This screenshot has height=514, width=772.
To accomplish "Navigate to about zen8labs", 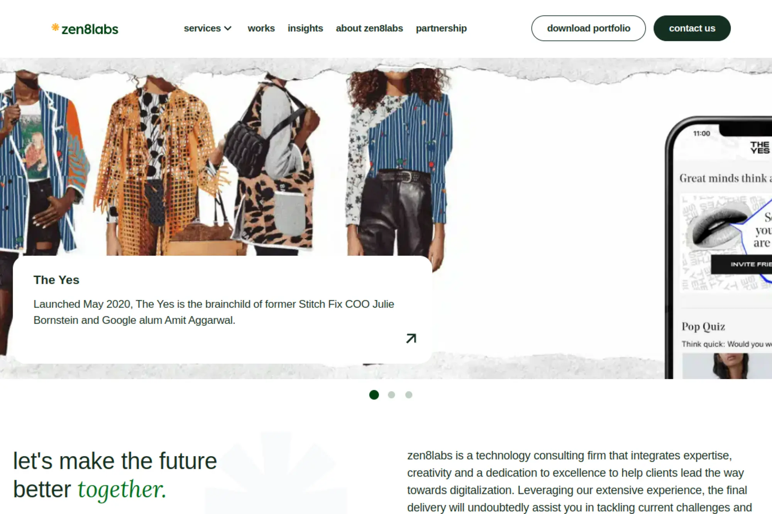I will (369, 29).
